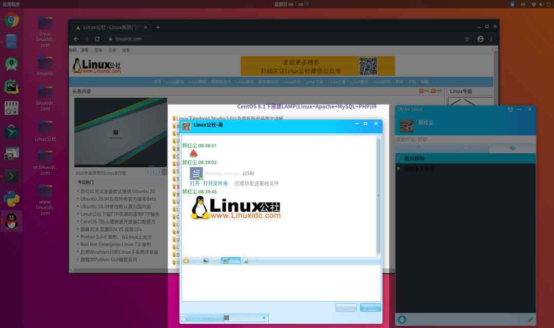The image size is (554, 328).
Task: Click the CentOS 8.1 LAMP headline link
Action: pos(307,106)
